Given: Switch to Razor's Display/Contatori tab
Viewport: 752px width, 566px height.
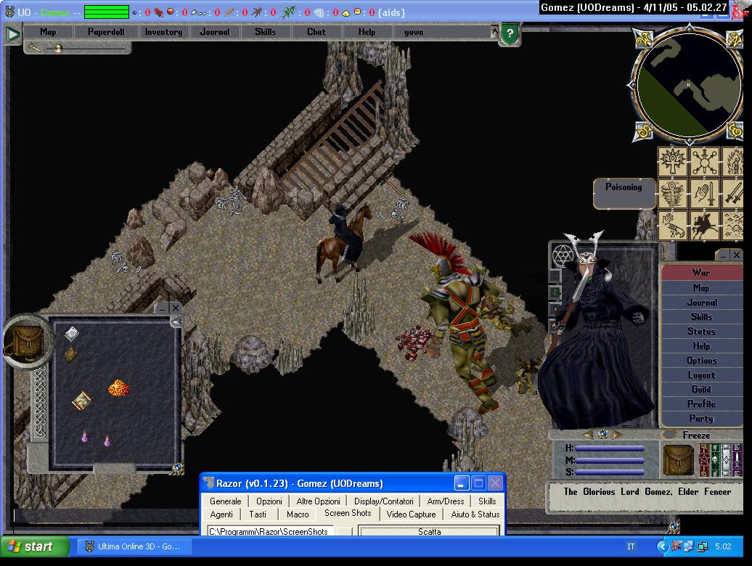Looking at the screenshot, I should tap(384, 501).
